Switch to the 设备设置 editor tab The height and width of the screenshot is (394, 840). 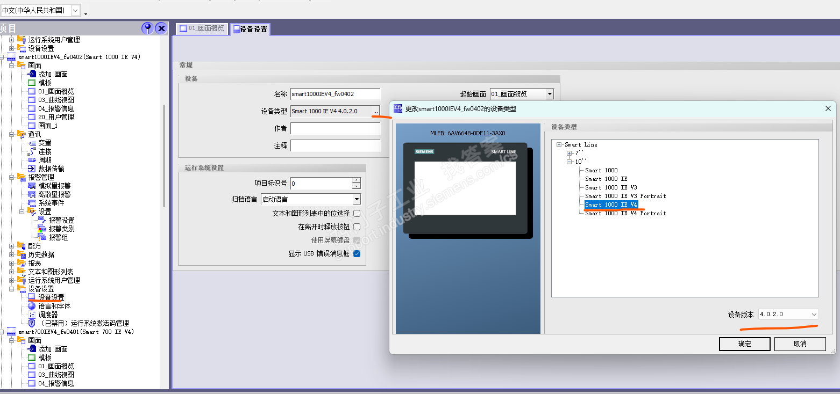point(250,29)
